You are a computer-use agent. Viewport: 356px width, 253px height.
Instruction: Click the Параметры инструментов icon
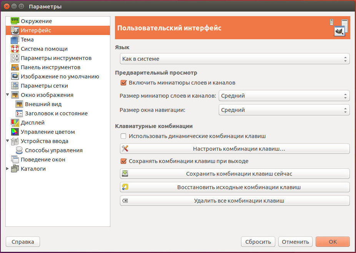(x=15, y=58)
